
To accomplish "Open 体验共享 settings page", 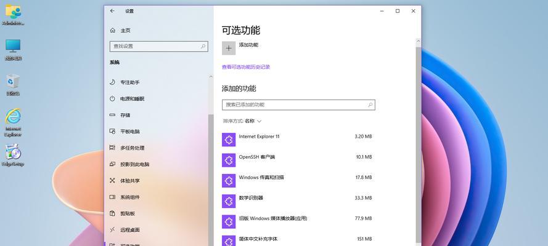I will [x=130, y=180].
